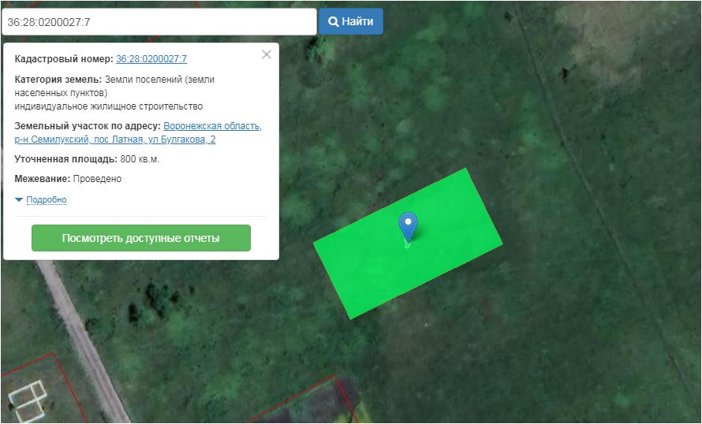The width and height of the screenshot is (702, 424).
Task: Focus the cadastral number search field
Action: click(158, 22)
